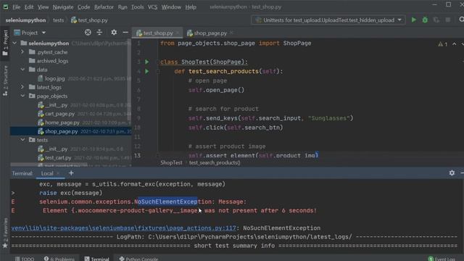Open the Edit menu
Screen dimensions: 464x261
29,7
